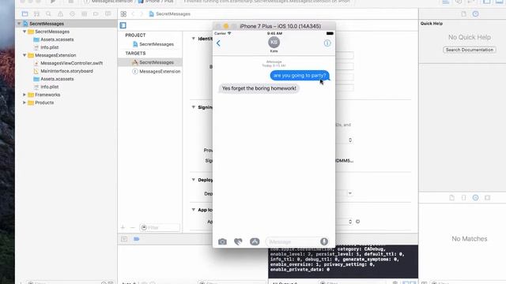Viewport: 506px width, 284px height.
Task: Open the Project navigator folder icon
Action: point(25,14)
